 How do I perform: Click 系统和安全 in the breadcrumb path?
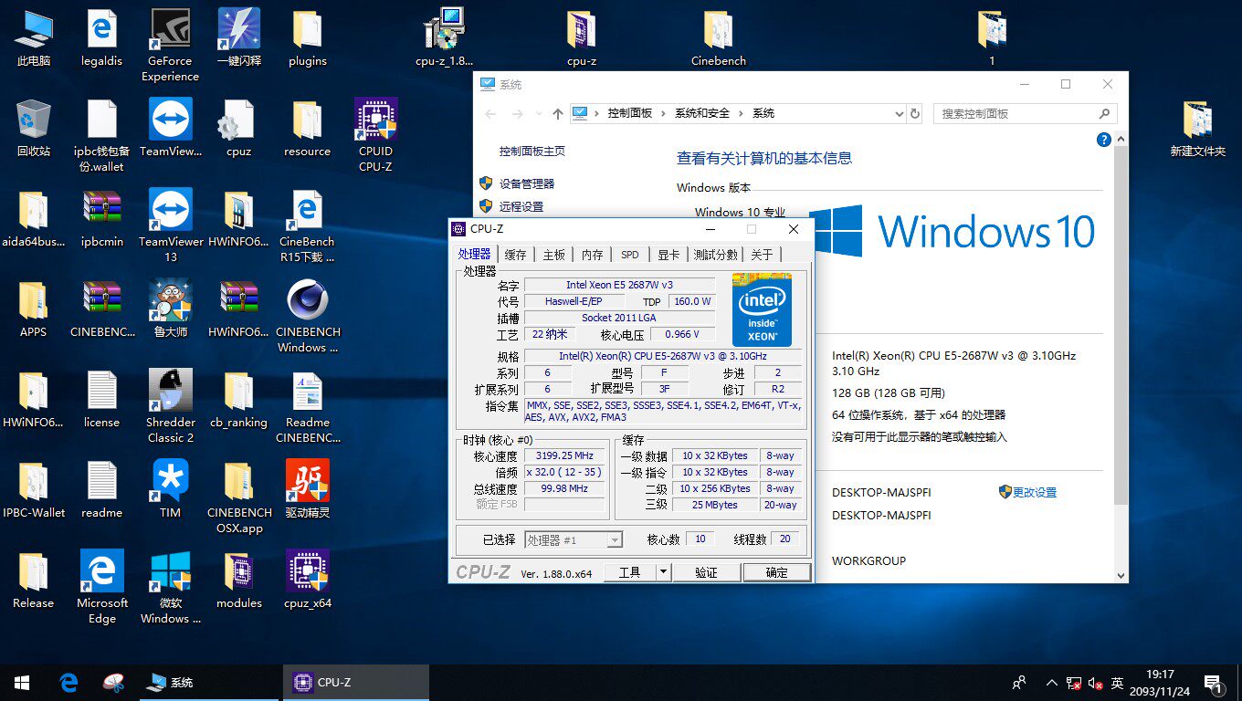(x=702, y=113)
